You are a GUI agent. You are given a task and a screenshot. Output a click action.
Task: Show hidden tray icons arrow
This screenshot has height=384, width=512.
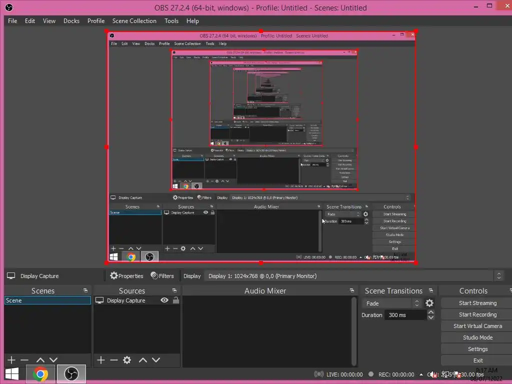point(421,374)
